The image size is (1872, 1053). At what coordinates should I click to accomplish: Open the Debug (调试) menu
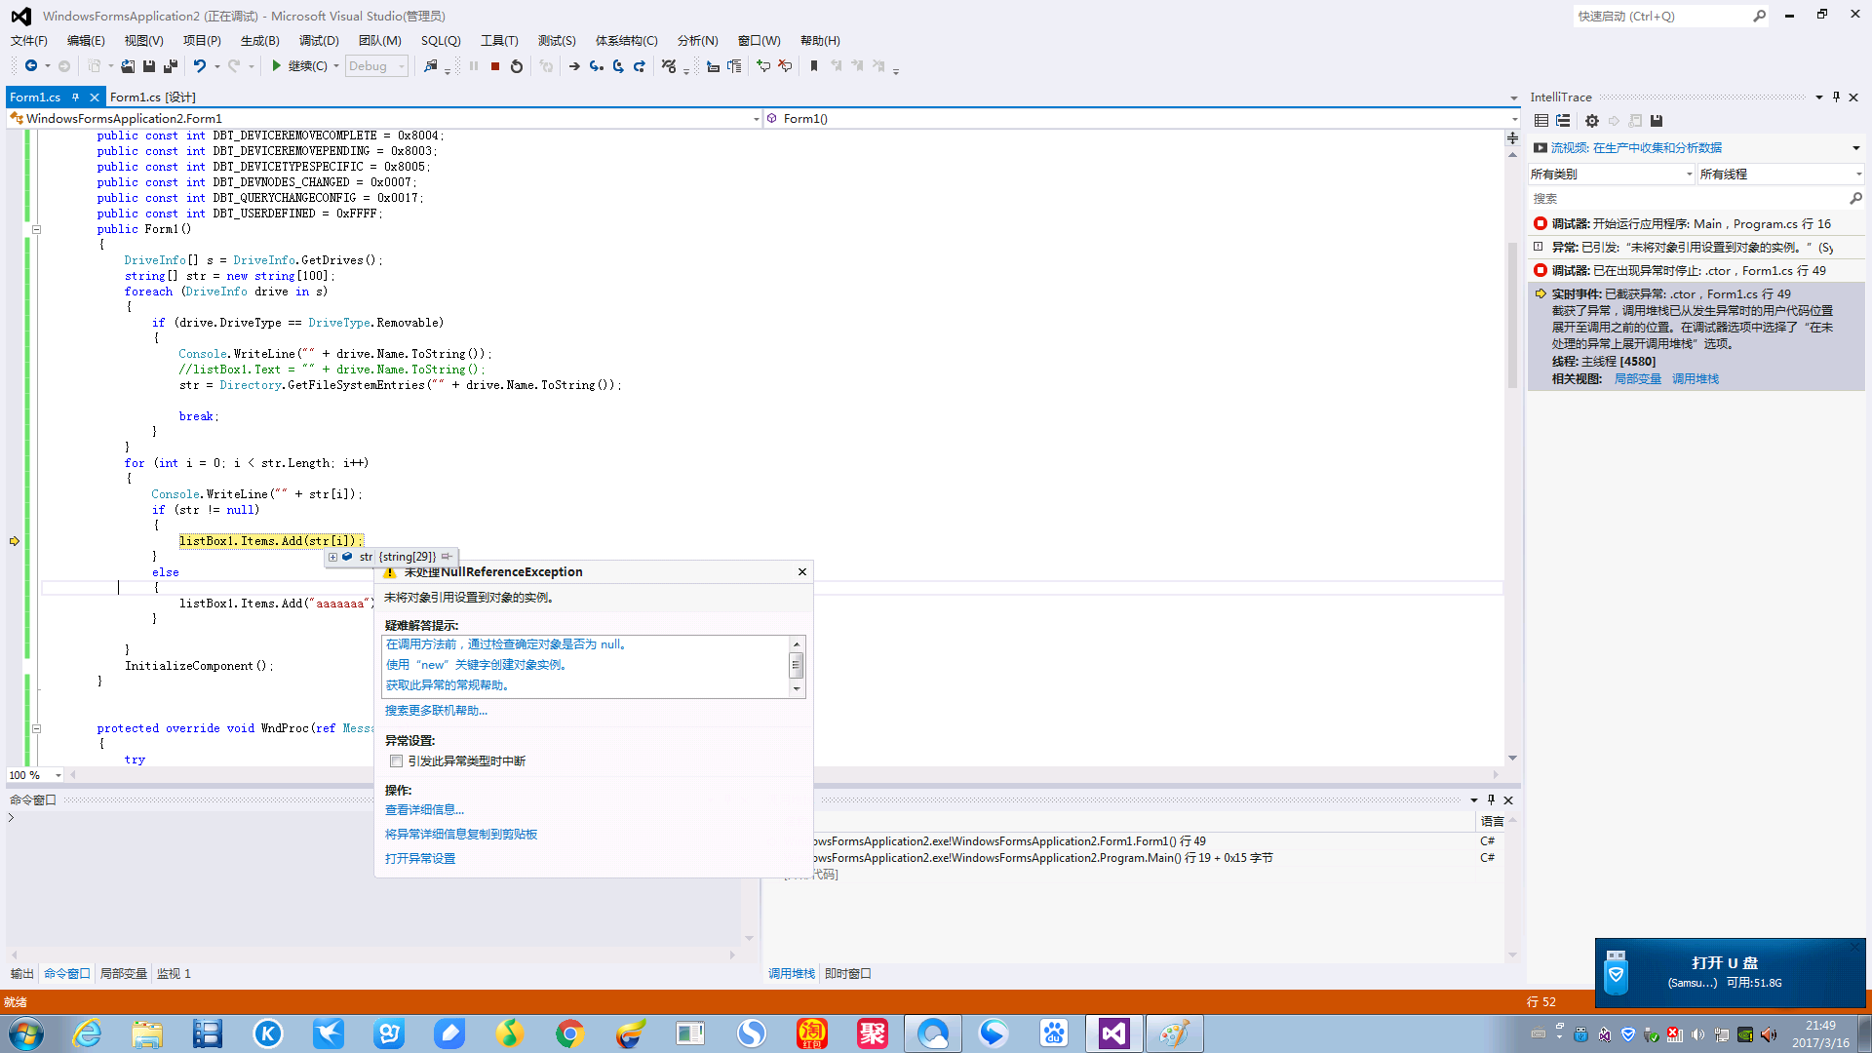pyautogui.click(x=319, y=40)
